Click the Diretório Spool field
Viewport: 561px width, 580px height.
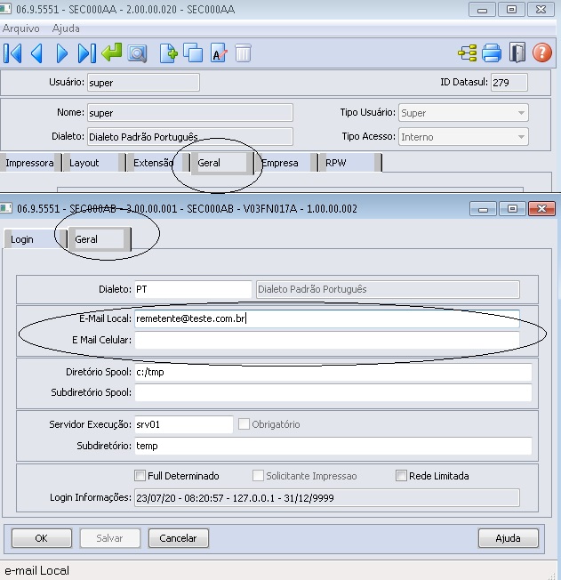[333, 372]
